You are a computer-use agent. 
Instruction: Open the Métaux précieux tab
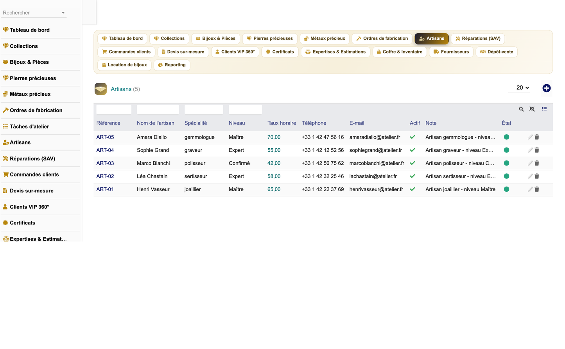click(325, 39)
